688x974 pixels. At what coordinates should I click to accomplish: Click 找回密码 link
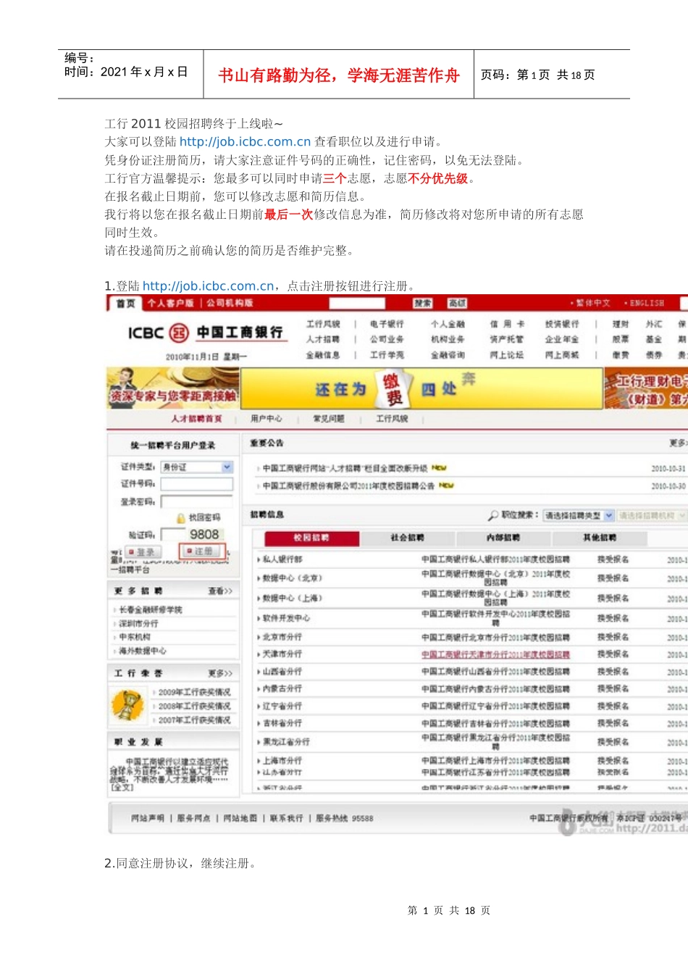click(x=204, y=518)
